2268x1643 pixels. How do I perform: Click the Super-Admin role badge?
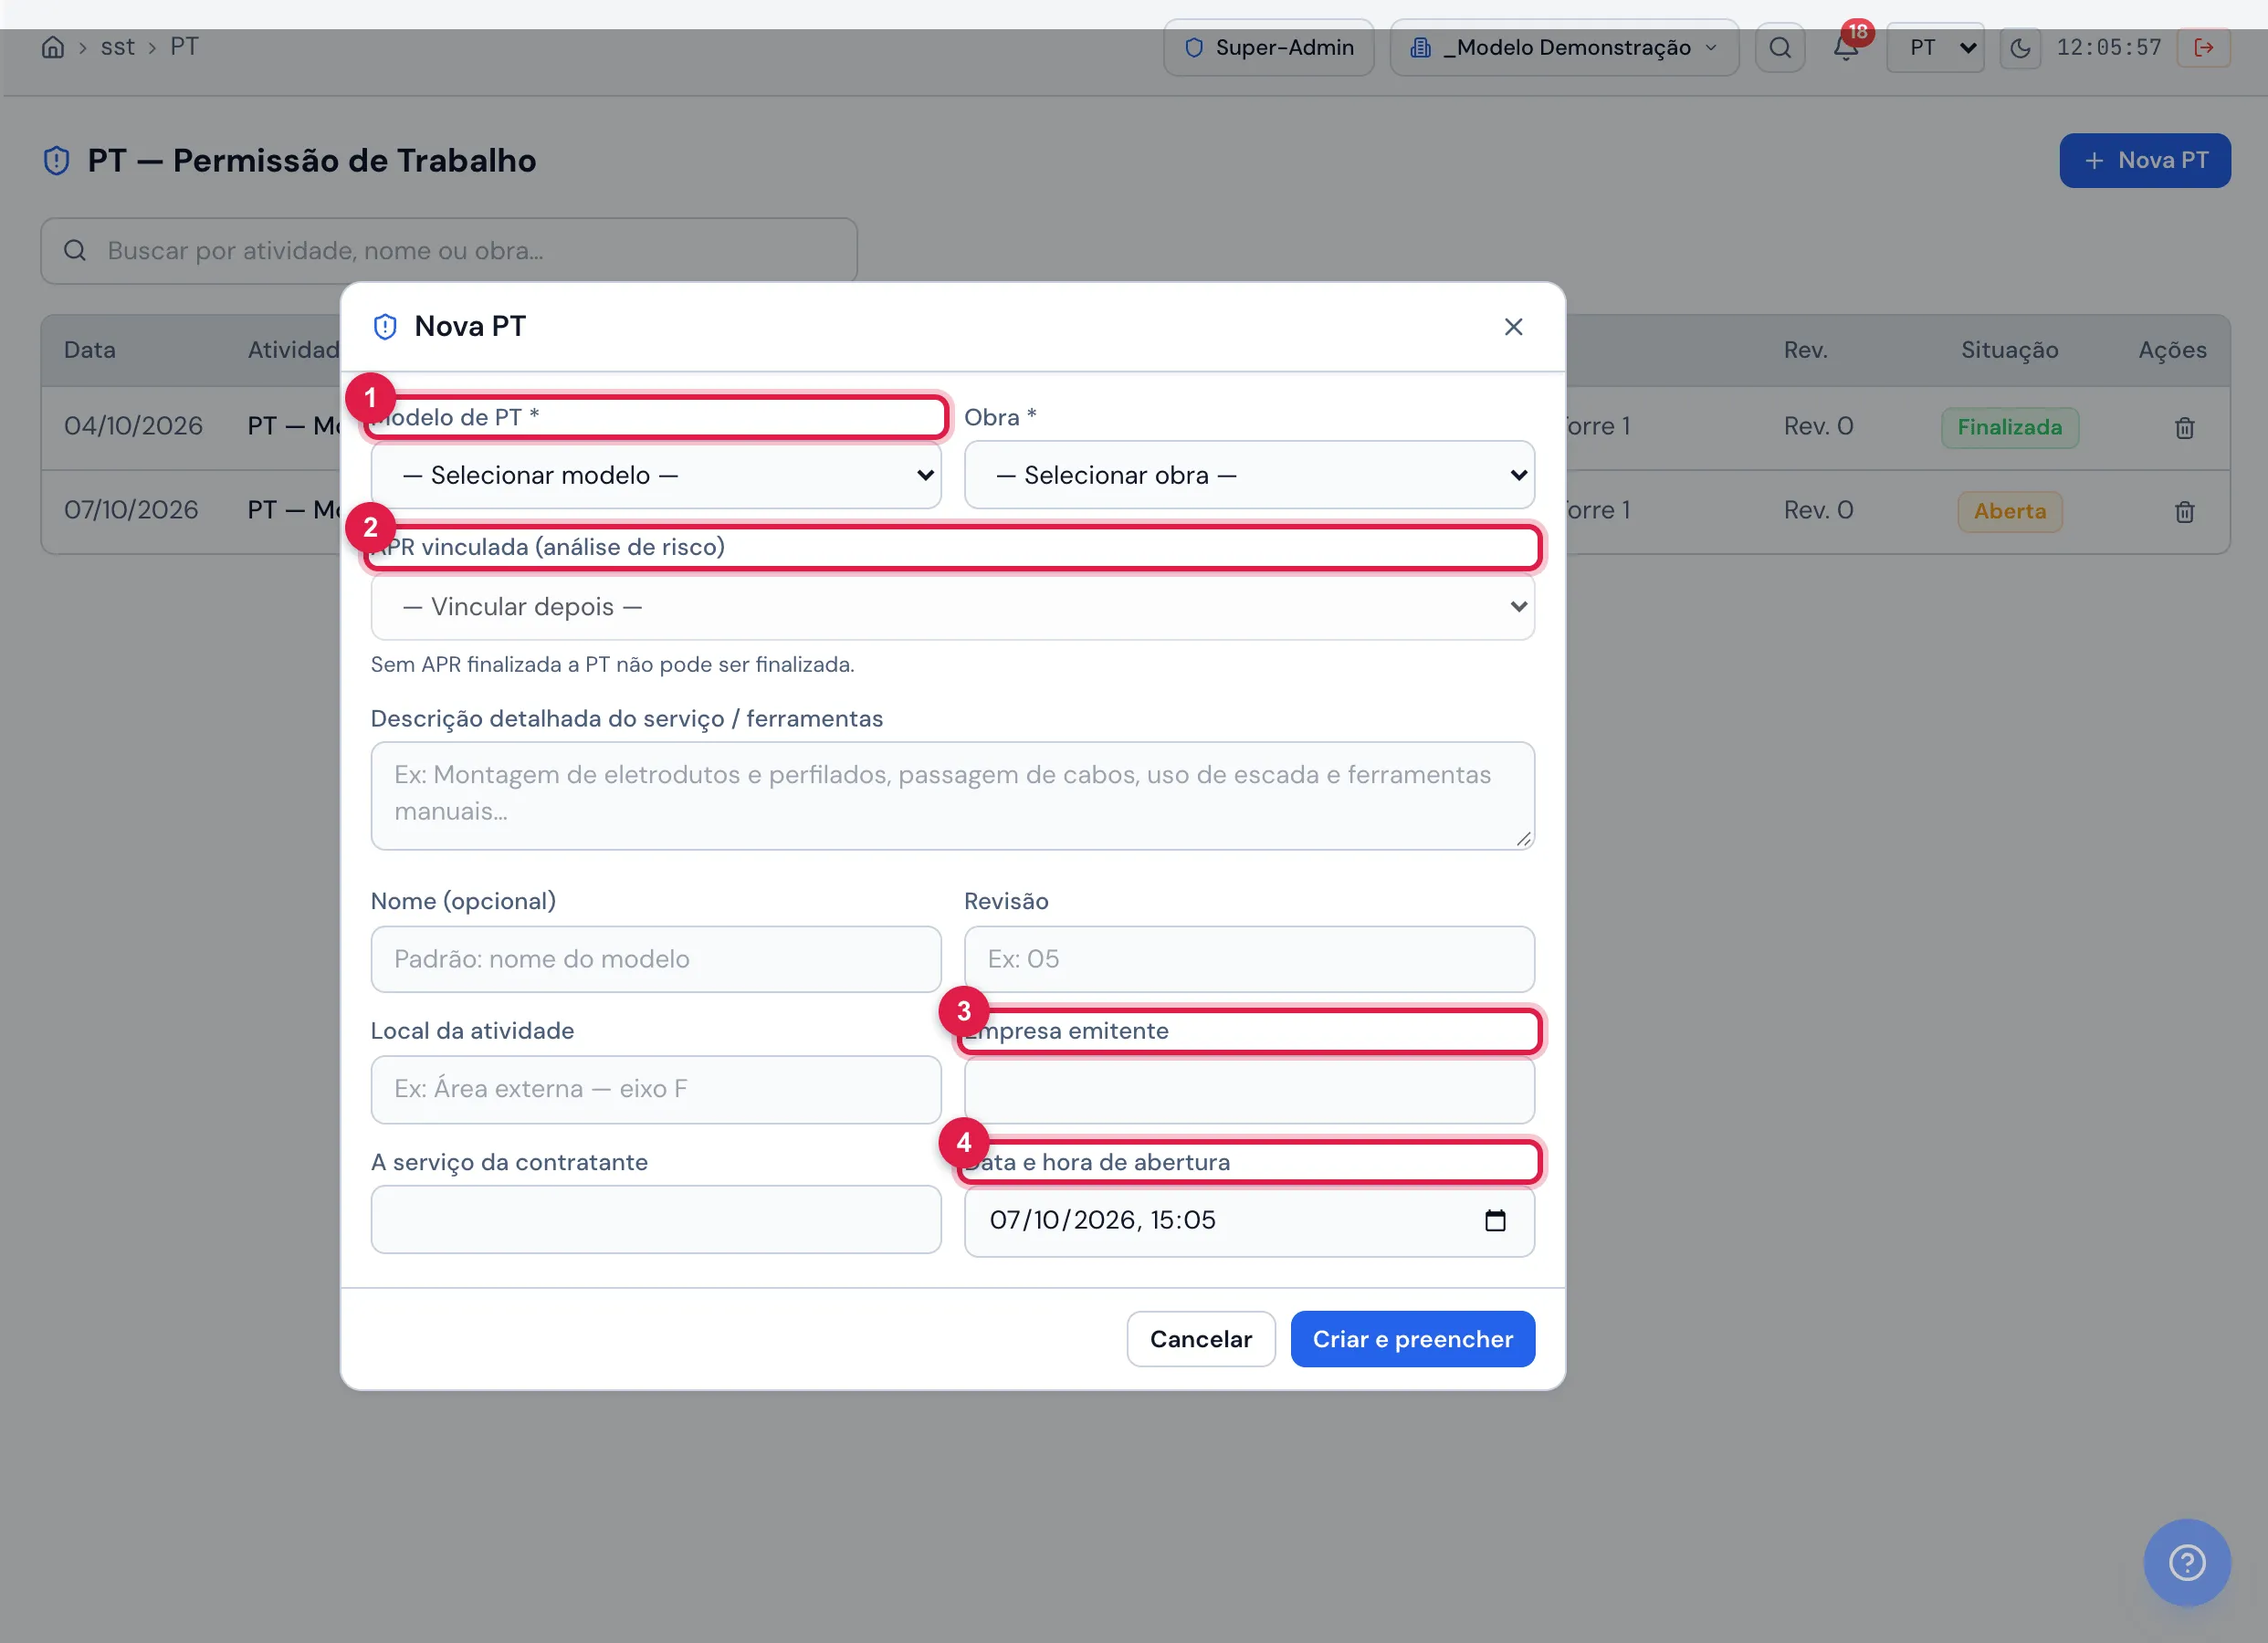pos(1268,47)
